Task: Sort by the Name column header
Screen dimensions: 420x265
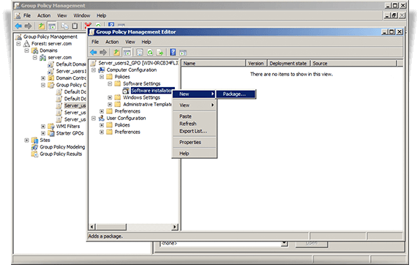Action: [214, 64]
